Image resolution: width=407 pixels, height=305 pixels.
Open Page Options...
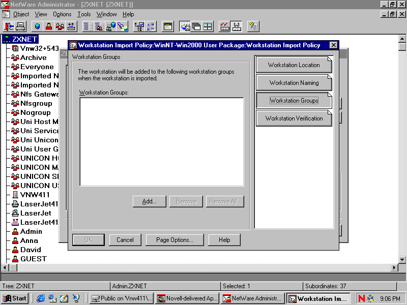point(175,240)
